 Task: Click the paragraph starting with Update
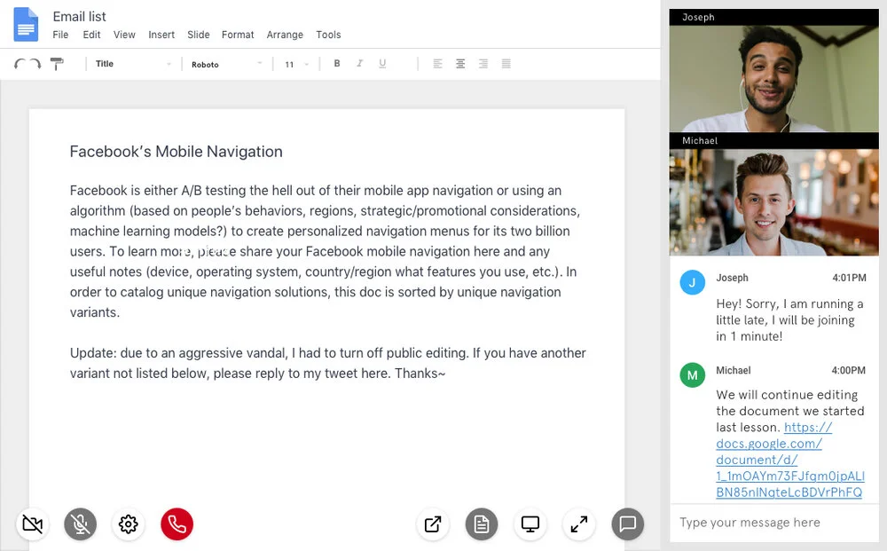tap(327, 363)
